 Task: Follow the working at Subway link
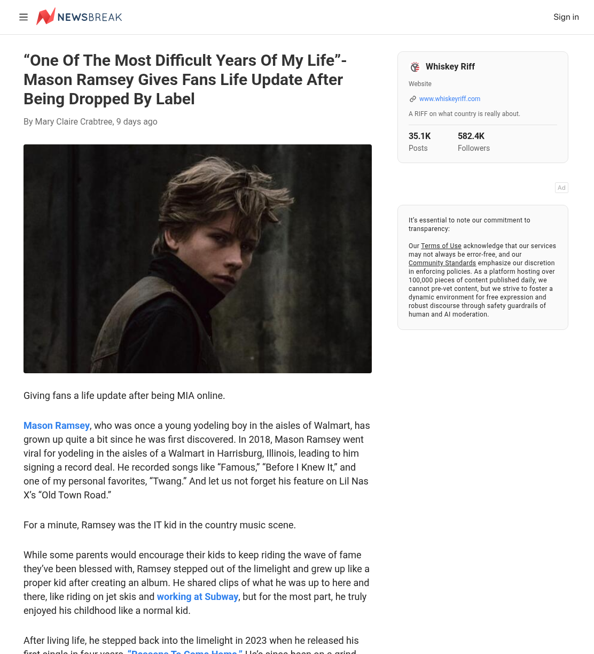pyautogui.click(x=198, y=597)
